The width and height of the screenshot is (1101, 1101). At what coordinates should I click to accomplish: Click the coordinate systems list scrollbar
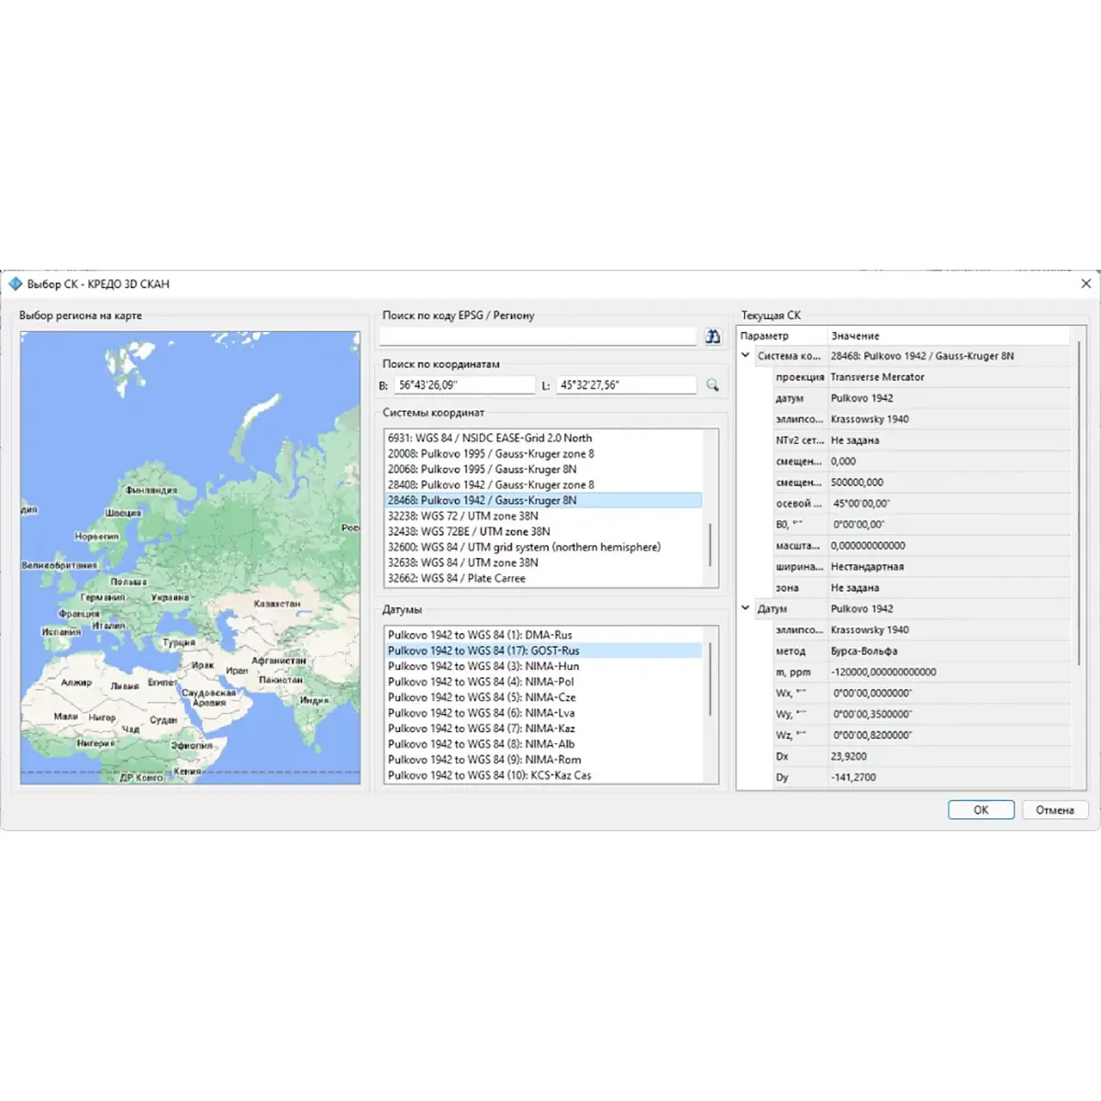click(x=710, y=544)
